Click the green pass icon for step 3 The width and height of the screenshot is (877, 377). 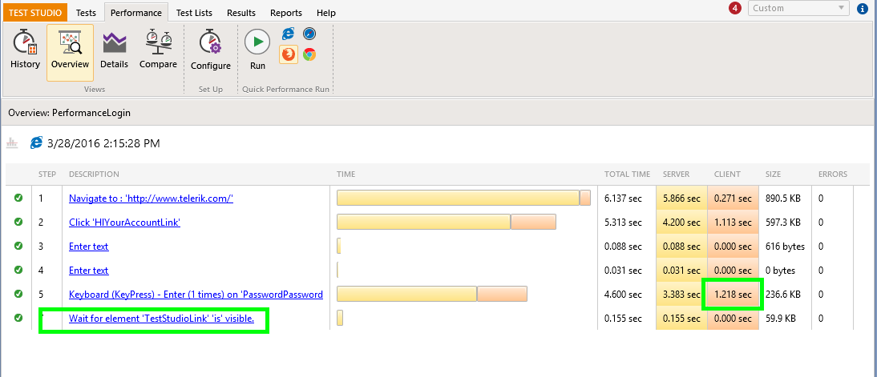[18, 246]
